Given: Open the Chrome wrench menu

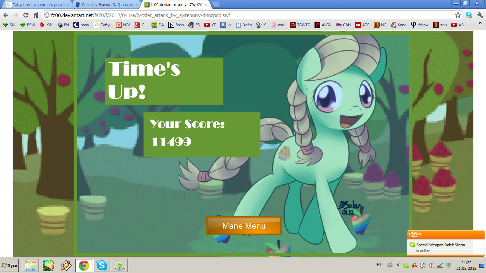Looking at the screenshot, I should click(x=480, y=15).
